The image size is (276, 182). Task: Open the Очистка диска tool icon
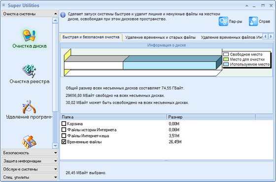(x=29, y=35)
